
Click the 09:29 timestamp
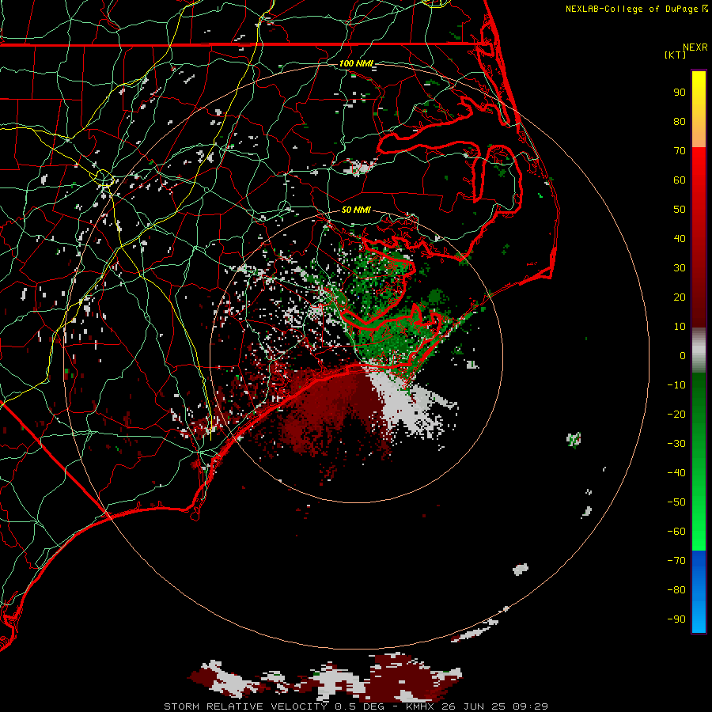coord(530,706)
